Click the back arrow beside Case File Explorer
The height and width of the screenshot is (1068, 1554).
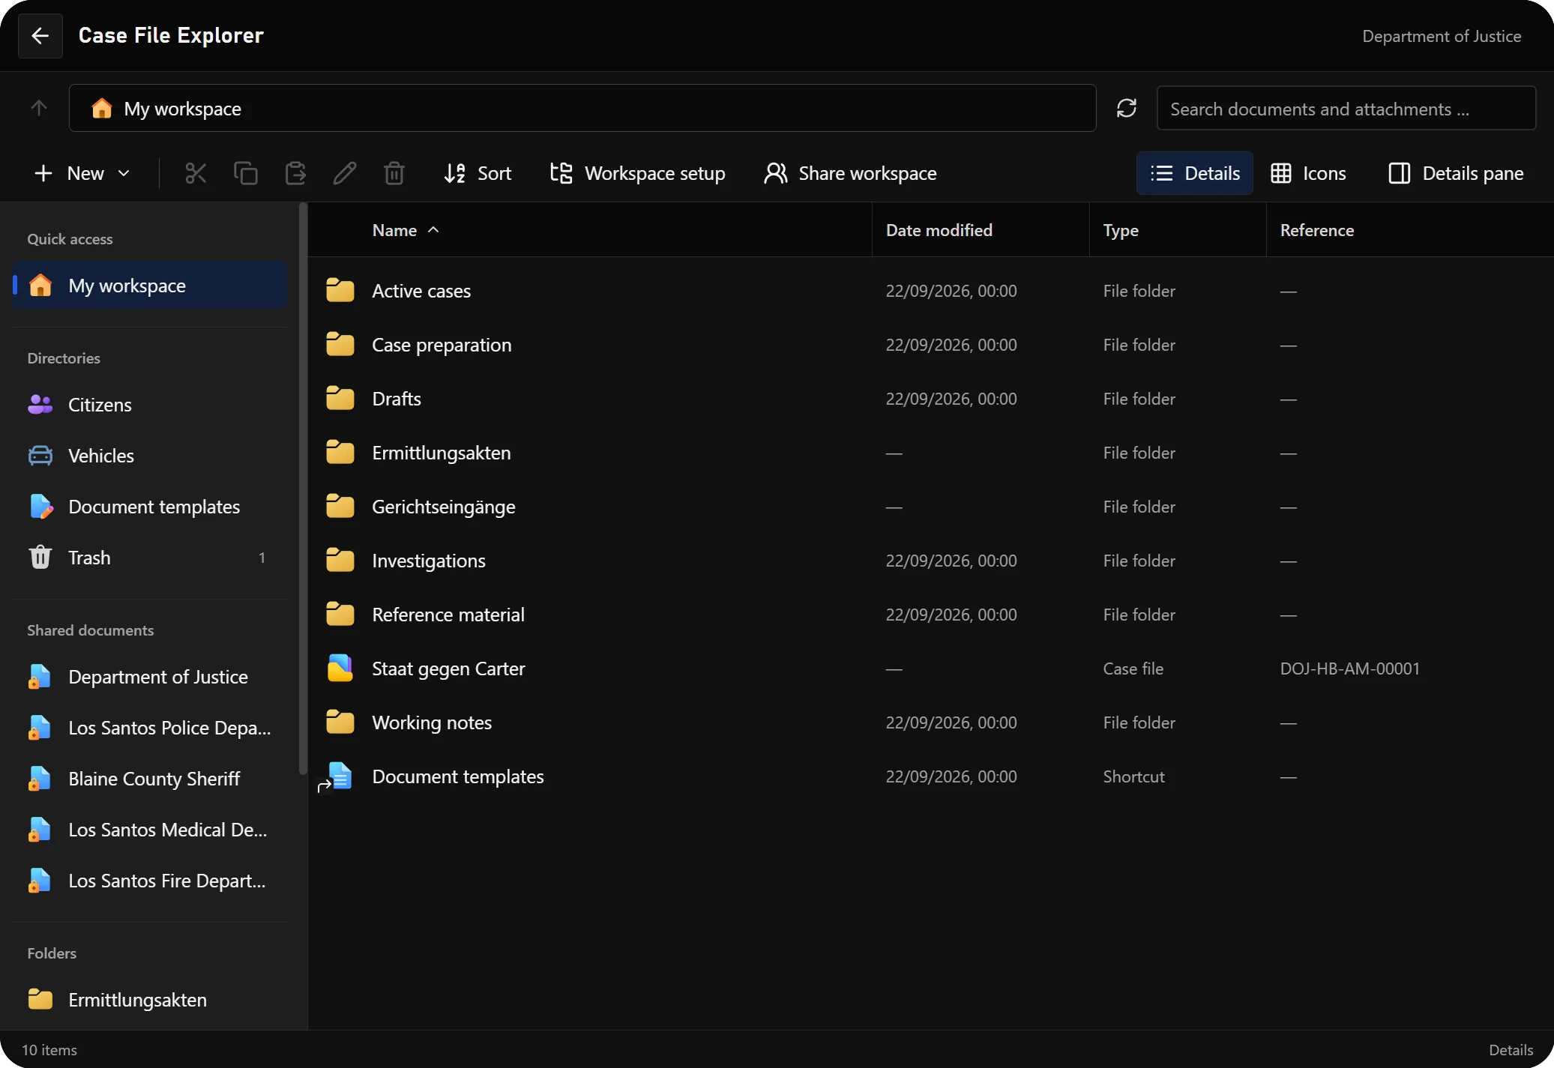[x=40, y=35]
